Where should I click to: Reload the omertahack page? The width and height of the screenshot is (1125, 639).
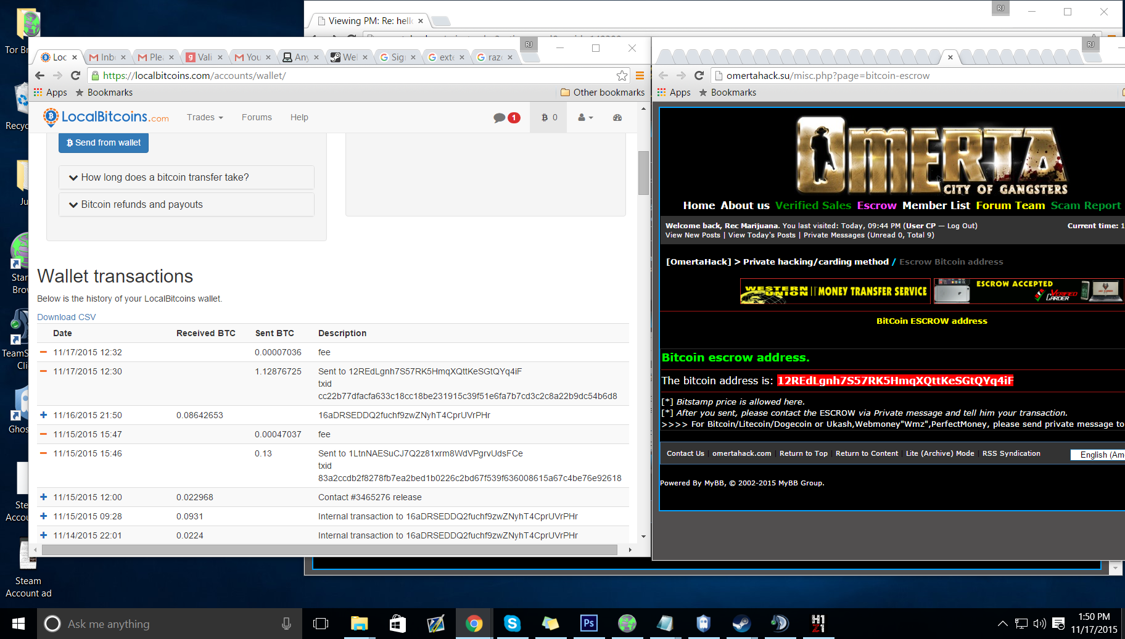(x=699, y=75)
